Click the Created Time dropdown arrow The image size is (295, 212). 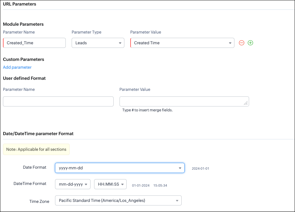(230, 43)
